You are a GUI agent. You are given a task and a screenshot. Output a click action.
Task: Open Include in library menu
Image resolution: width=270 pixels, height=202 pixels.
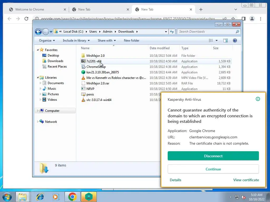point(76,41)
